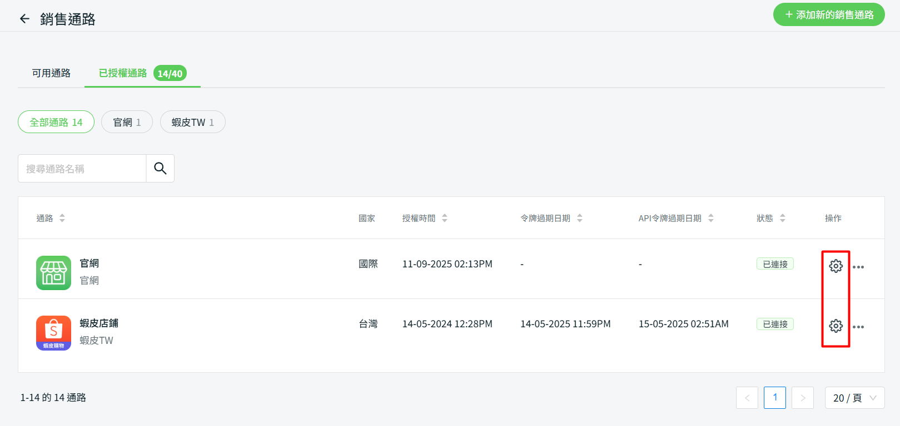Sort by 令牌過期日期 column
Image resolution: width=900 pixels, height=426 pixels.
coord(579,219)
